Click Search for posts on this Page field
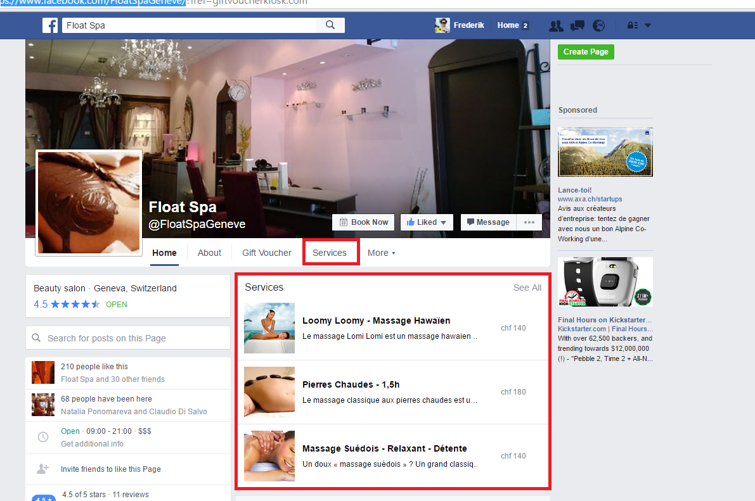This screenshot has width=755, height=501. pyautogui.click(x=128, y=338)
